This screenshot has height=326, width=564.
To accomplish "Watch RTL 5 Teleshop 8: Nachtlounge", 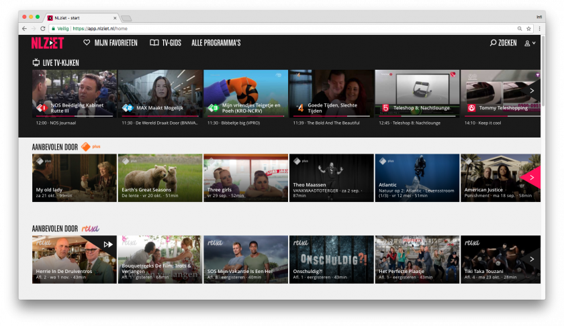I will (417, 93).
